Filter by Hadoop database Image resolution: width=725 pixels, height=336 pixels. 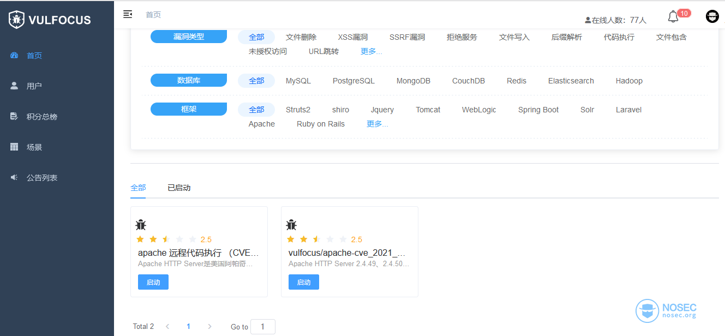point(629,81)
